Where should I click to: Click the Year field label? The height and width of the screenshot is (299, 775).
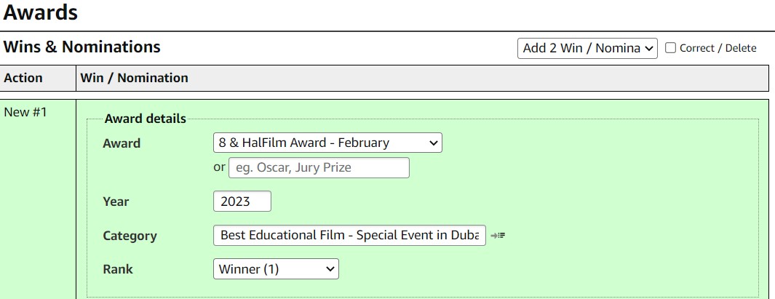point(116,202)
